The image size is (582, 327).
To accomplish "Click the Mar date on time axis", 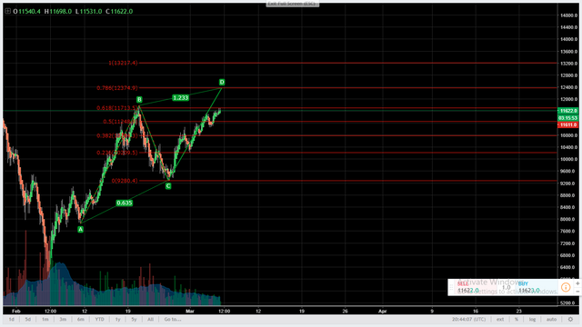I will tap(190, 311).
